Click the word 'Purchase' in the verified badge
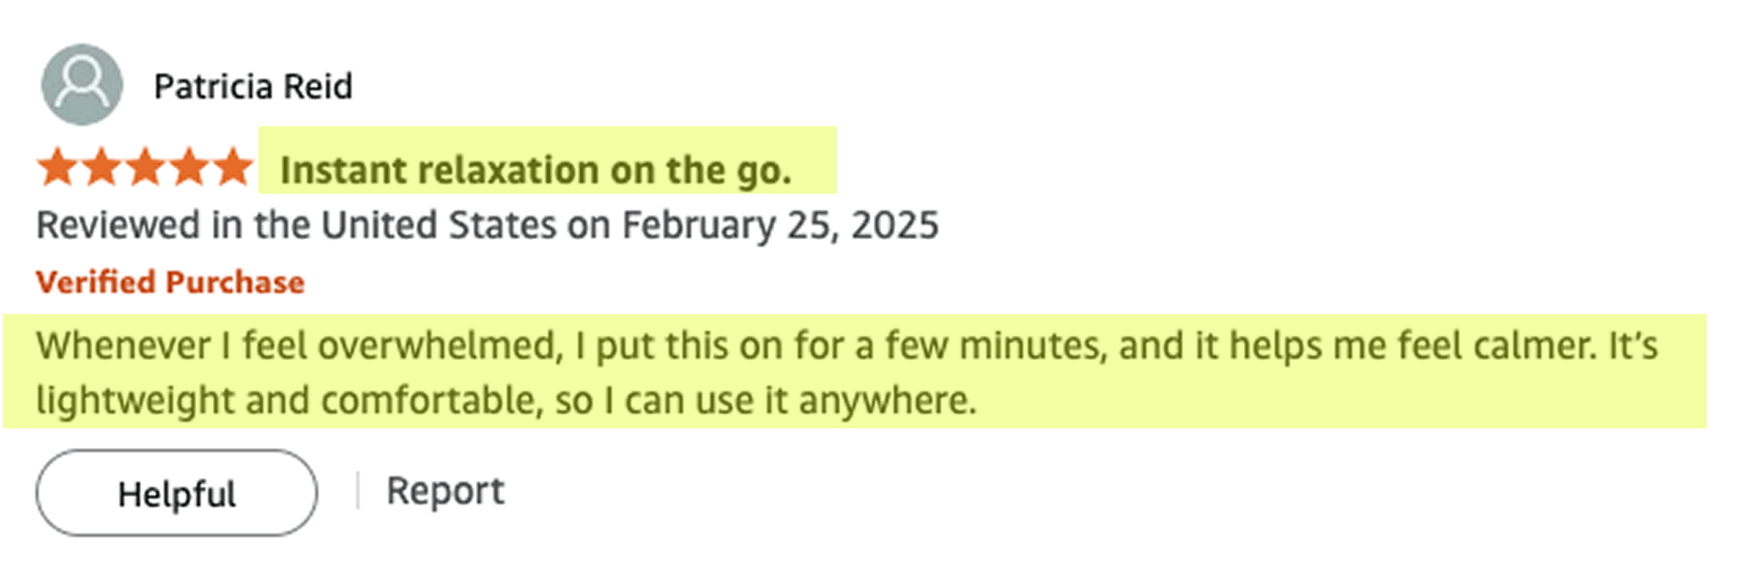The width and height of the screenshot is (1758, 578). [235, 282]
